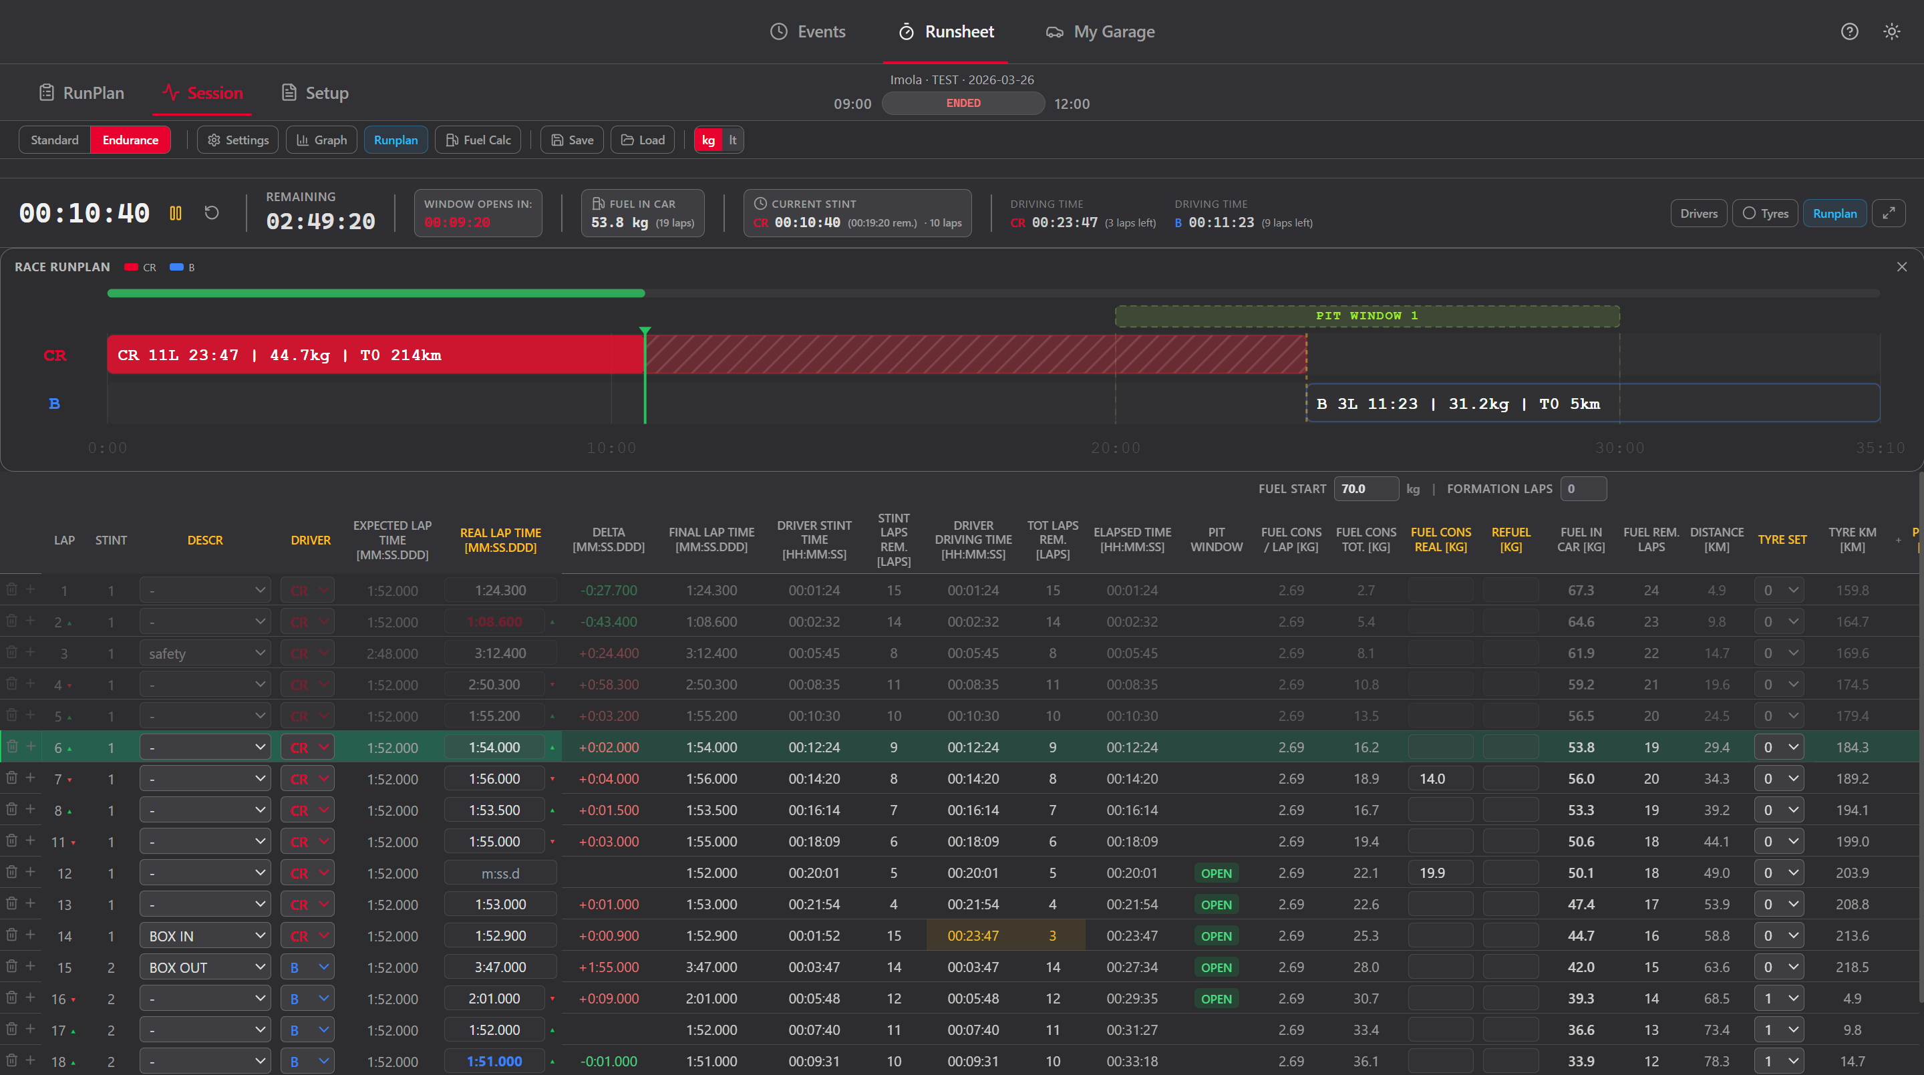
Task: Switch to the Setup tab
Action: [x=315, y=93]
